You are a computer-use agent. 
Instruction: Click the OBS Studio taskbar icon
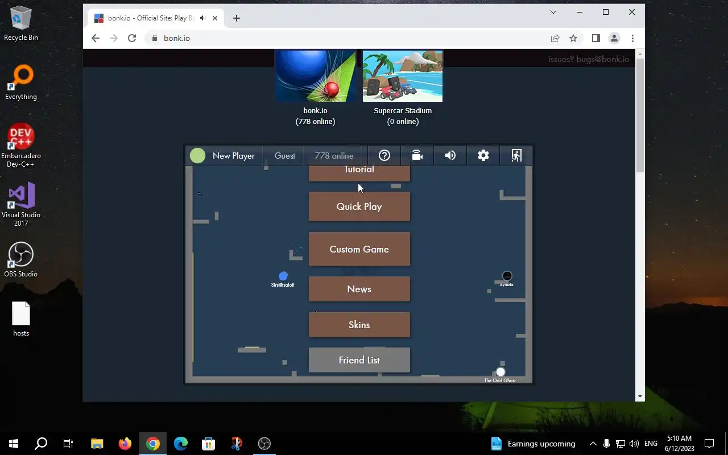point(264,444)
